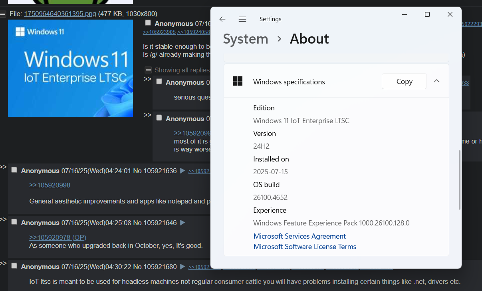Tick checkbox of post No.105921680
The image size is (482, 291).
pos(14,266)
